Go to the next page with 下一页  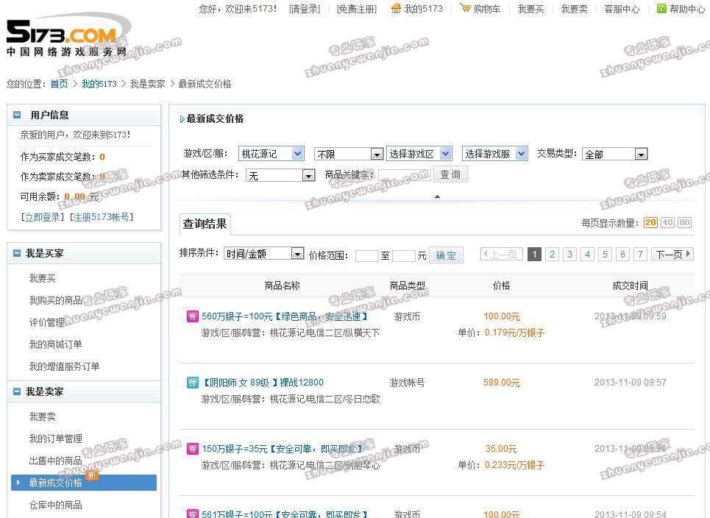click(672, 254)
